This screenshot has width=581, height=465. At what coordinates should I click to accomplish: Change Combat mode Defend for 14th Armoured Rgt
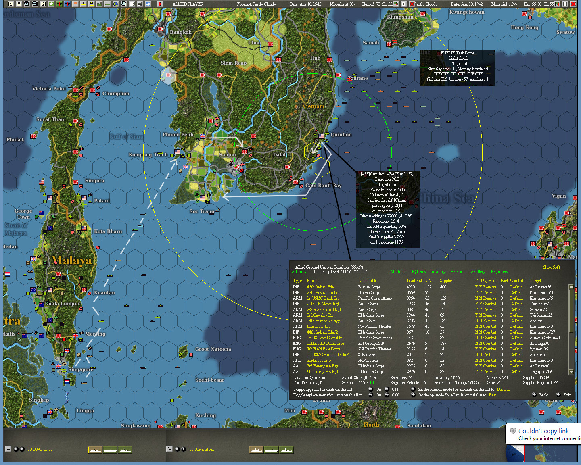pos(516,321)
